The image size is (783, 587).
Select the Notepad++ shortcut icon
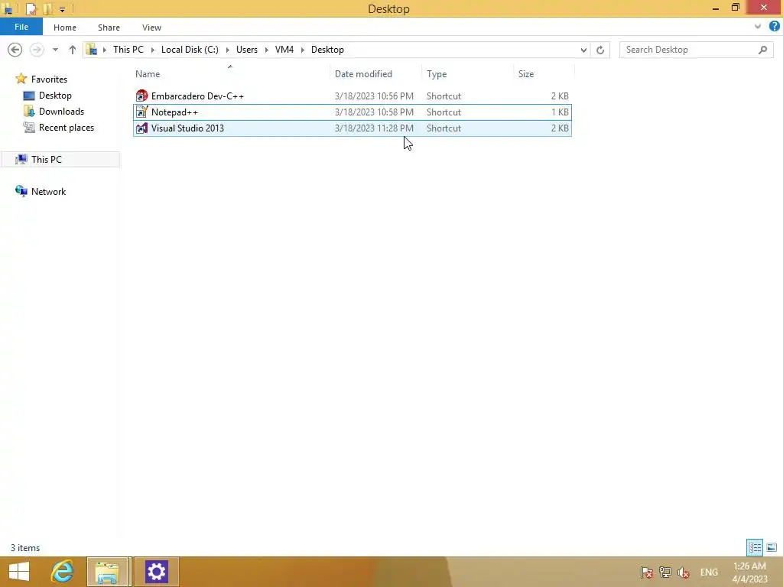click(x=141, y=112)
